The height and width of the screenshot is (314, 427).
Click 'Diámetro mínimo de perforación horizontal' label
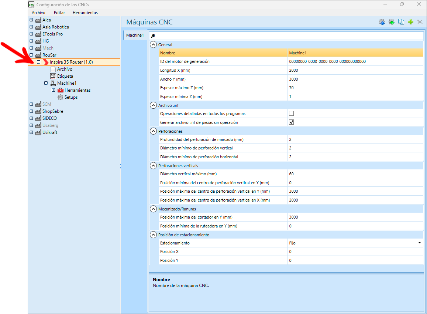pos(199,157)
